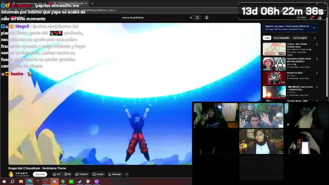Click Beneath the Mask video title
The image size is (329, 185).
(x=295, y=73)
